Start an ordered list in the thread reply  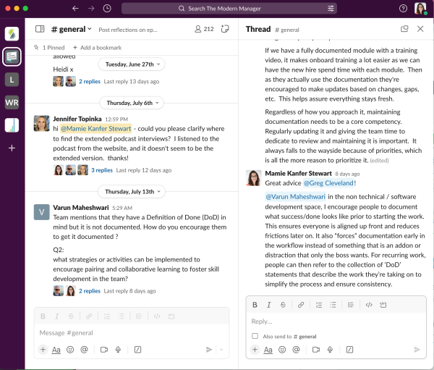tap(319, 305)
